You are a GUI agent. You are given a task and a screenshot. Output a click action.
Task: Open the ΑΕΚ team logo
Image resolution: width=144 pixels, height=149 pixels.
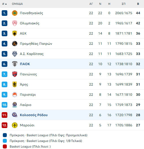[x=15, y=33]
